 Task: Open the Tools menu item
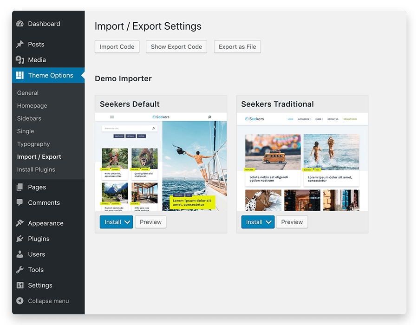point(48,270)
